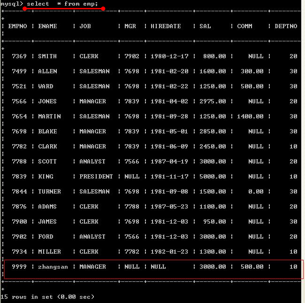The image size is (305, 303).
Task: Select the employee name zhangsan
Action: coord(53,267)
